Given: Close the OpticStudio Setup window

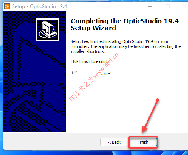Looking at the screenshot, I should click(185, 6).
